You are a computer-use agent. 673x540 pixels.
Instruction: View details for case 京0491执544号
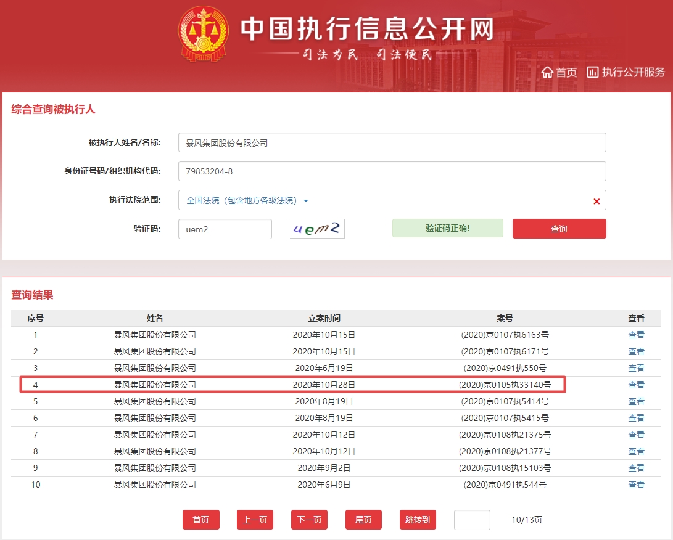coord(636,485)
